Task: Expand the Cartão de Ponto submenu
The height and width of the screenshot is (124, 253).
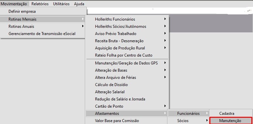Action: pyautogui.click(x=127, y=106)
